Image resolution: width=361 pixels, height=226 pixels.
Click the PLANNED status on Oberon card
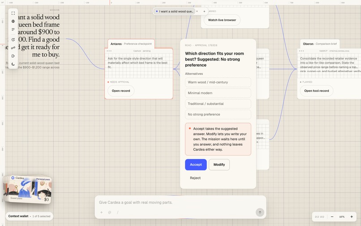click(x=306, y=82)
